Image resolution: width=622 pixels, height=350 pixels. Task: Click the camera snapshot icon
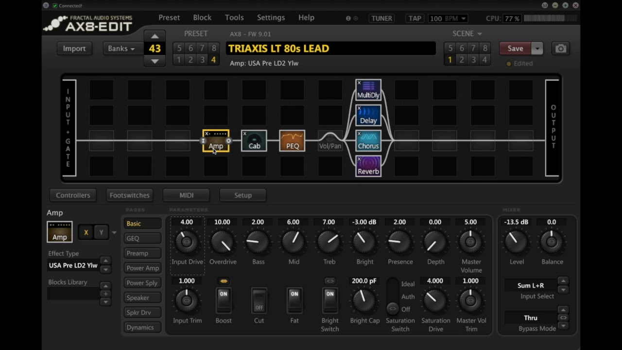pyautogui.click(x=561, y=49)
